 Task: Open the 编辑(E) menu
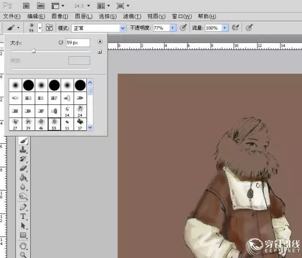[36, 17]
